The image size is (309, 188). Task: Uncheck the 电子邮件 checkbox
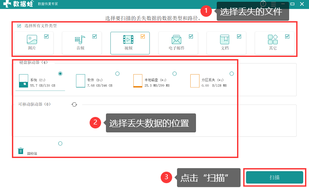pos(191,37)
